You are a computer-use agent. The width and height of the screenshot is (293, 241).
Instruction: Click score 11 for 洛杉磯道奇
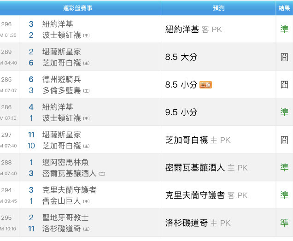(31, 229)
